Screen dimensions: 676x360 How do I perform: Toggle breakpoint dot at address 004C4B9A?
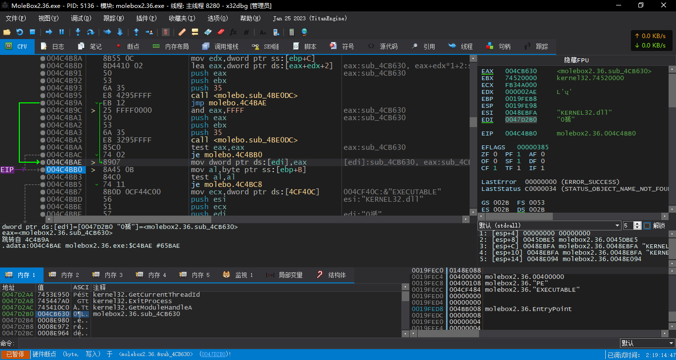43,103
